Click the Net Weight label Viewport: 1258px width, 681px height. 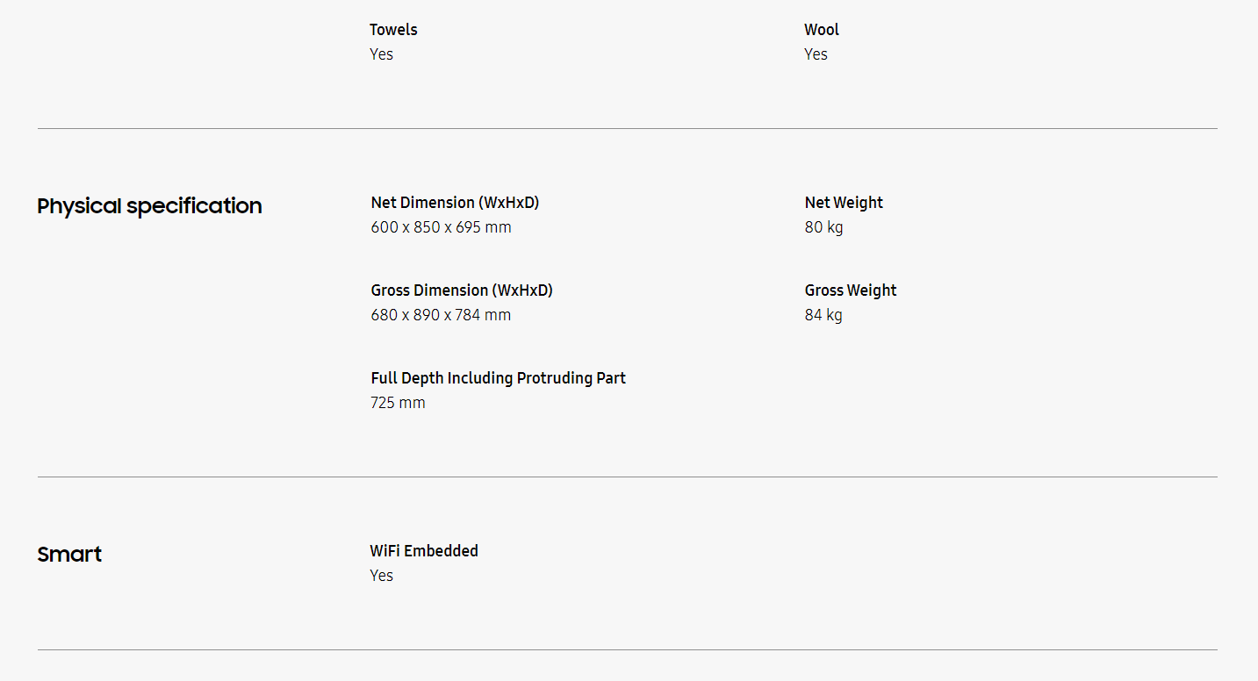[844, 203]
